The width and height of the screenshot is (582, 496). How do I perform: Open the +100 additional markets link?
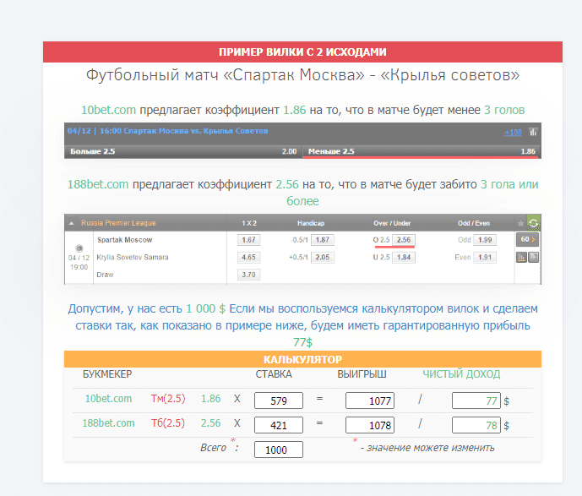(x=513, y=133)
